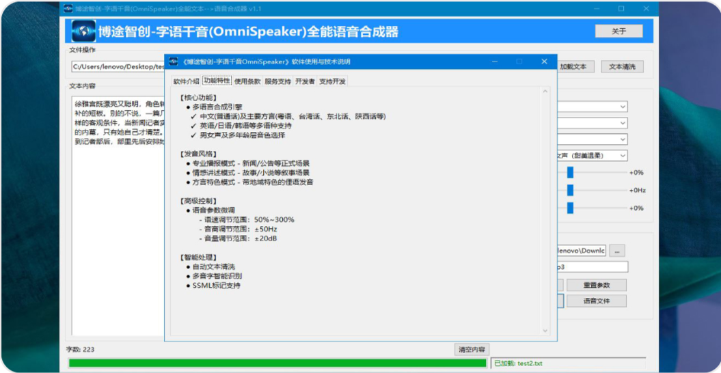Click the 清空内容 button

(x=472, y=349)
